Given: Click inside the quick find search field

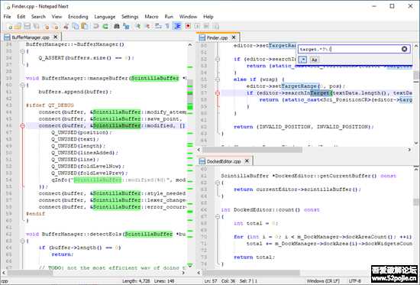Looking at the screenshot, I should 350,49.
